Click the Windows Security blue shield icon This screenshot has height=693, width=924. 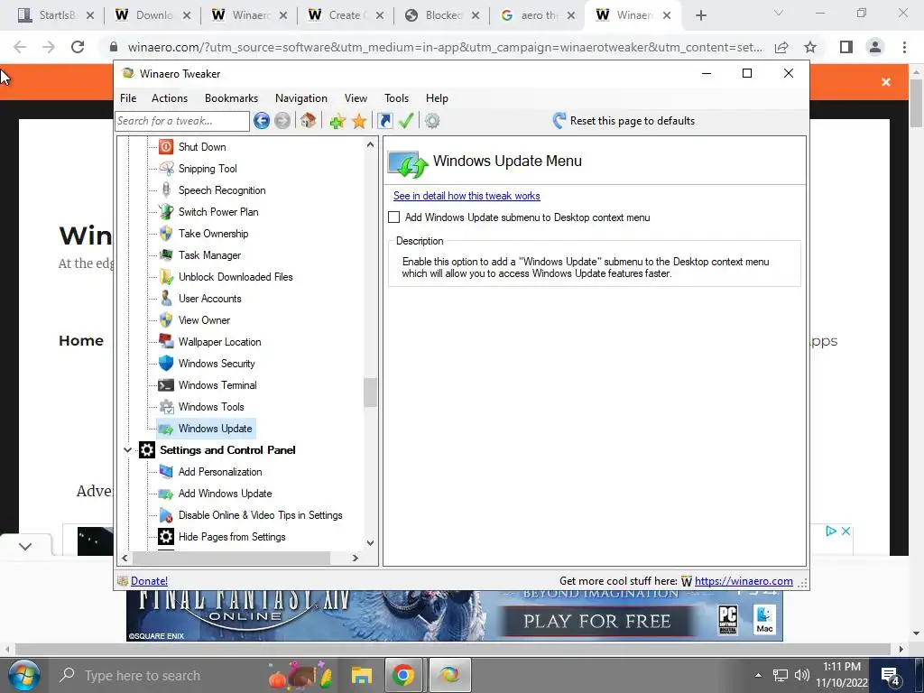coord(166,363)
